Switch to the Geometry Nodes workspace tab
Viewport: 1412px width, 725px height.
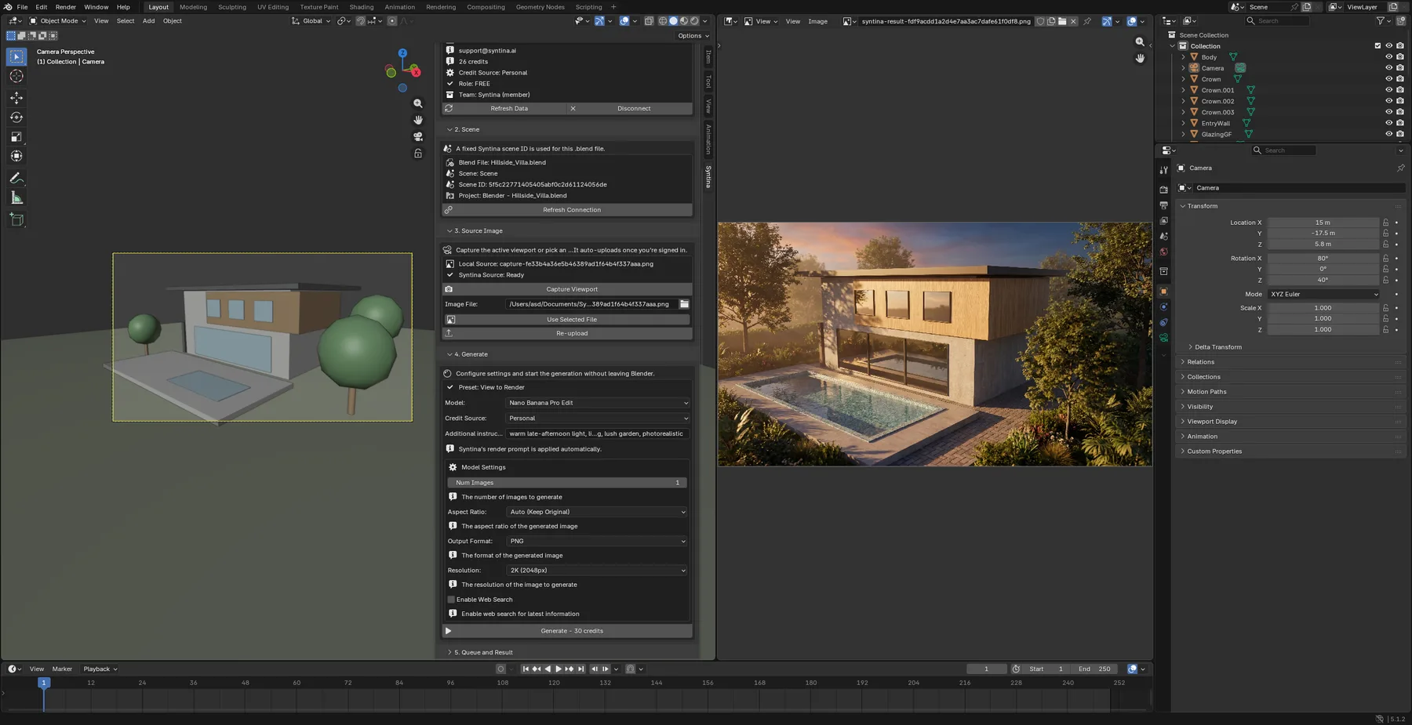pos(540,7)
